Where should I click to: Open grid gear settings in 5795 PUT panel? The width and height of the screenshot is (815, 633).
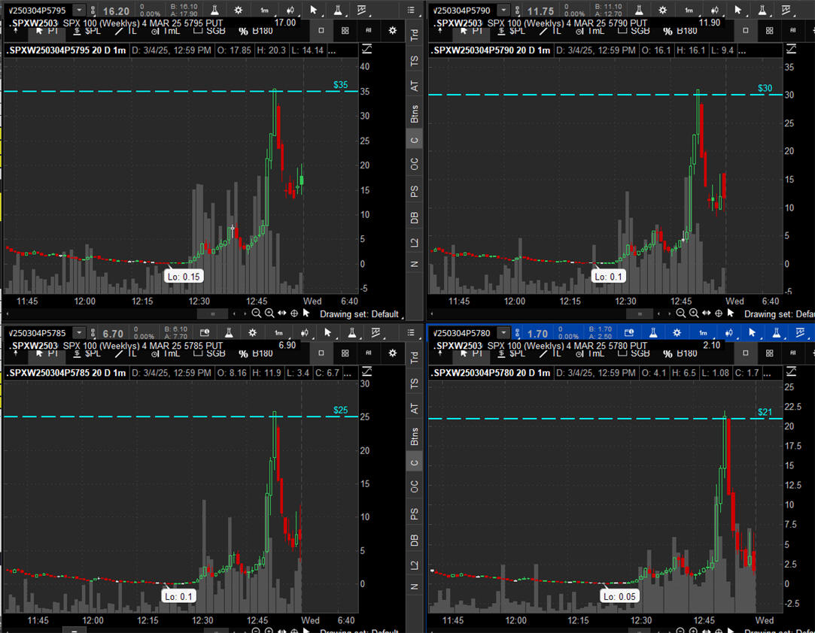click(x=392, y=31)
